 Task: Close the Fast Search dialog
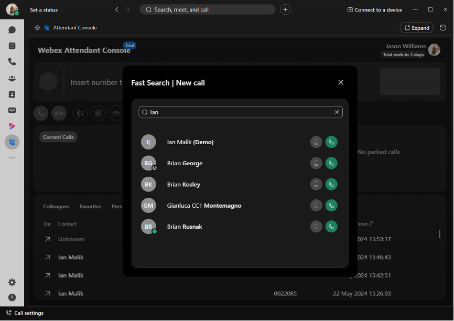(341, 82)
